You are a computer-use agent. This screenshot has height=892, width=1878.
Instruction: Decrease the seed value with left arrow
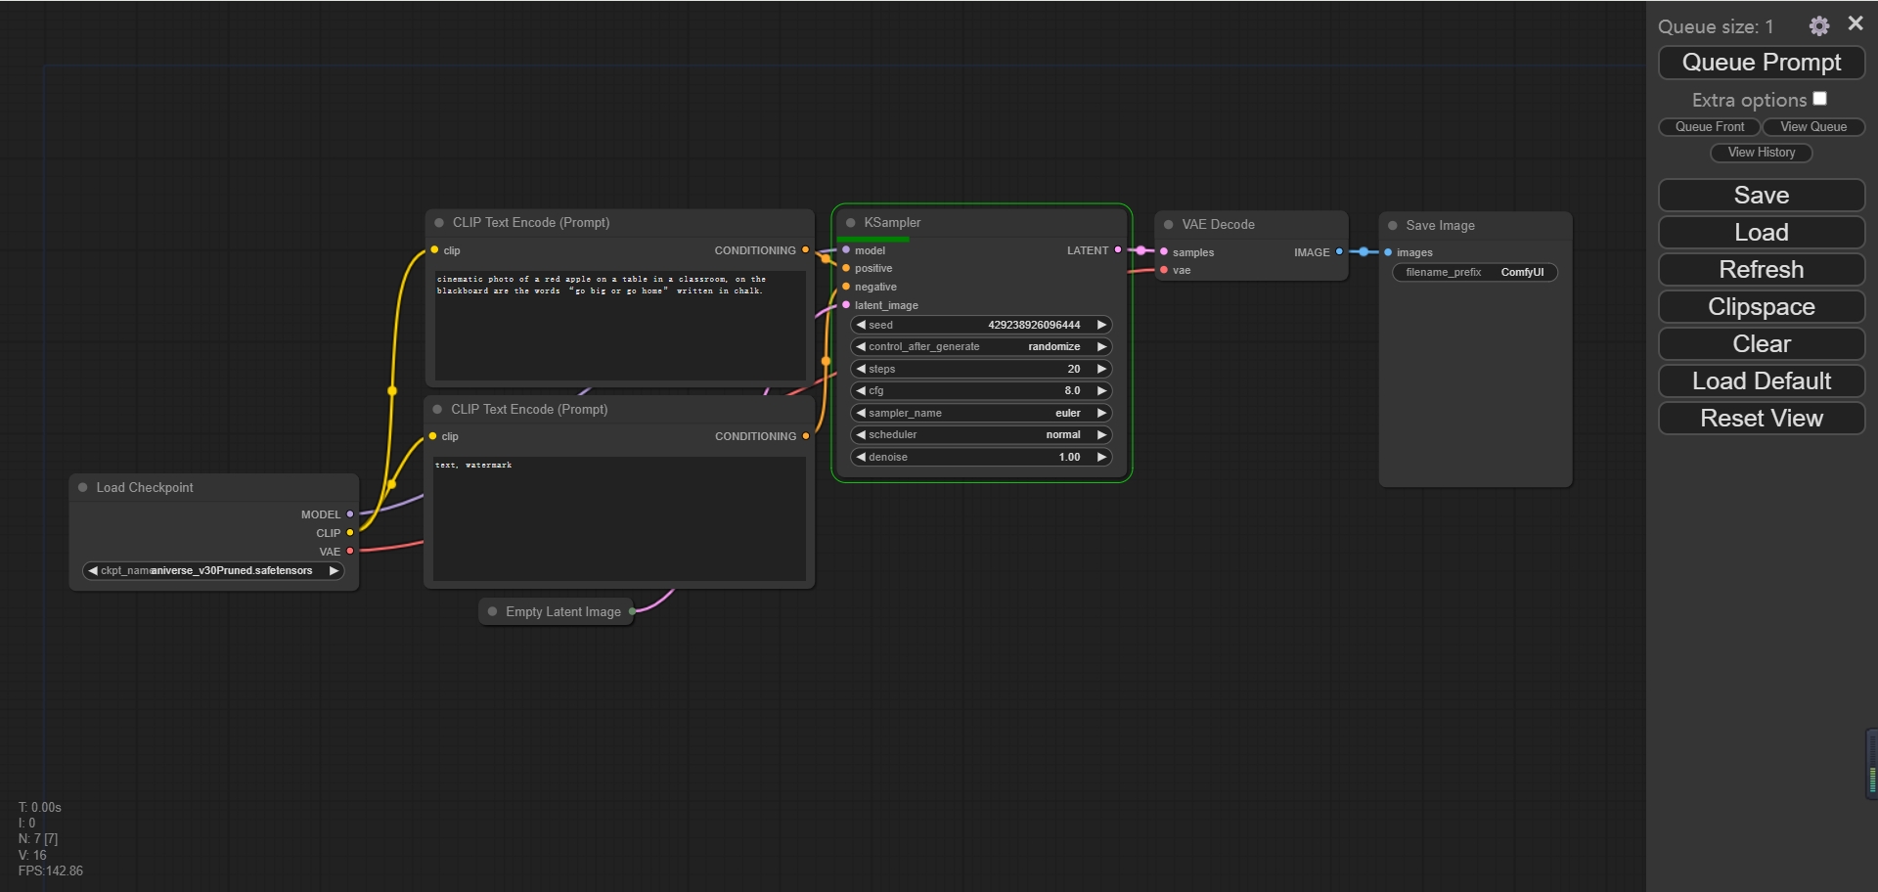coord(861,325)
